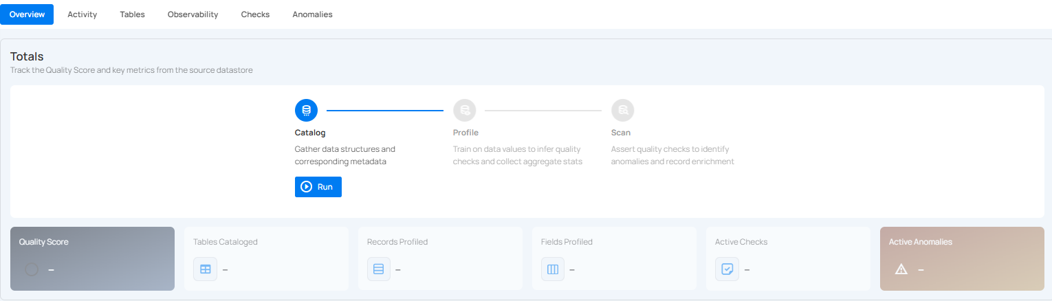The width and height of the screenshot is (1052, 301).
Task: Click the Tables Cataloged table icon
Action: [x=205, y=269]
